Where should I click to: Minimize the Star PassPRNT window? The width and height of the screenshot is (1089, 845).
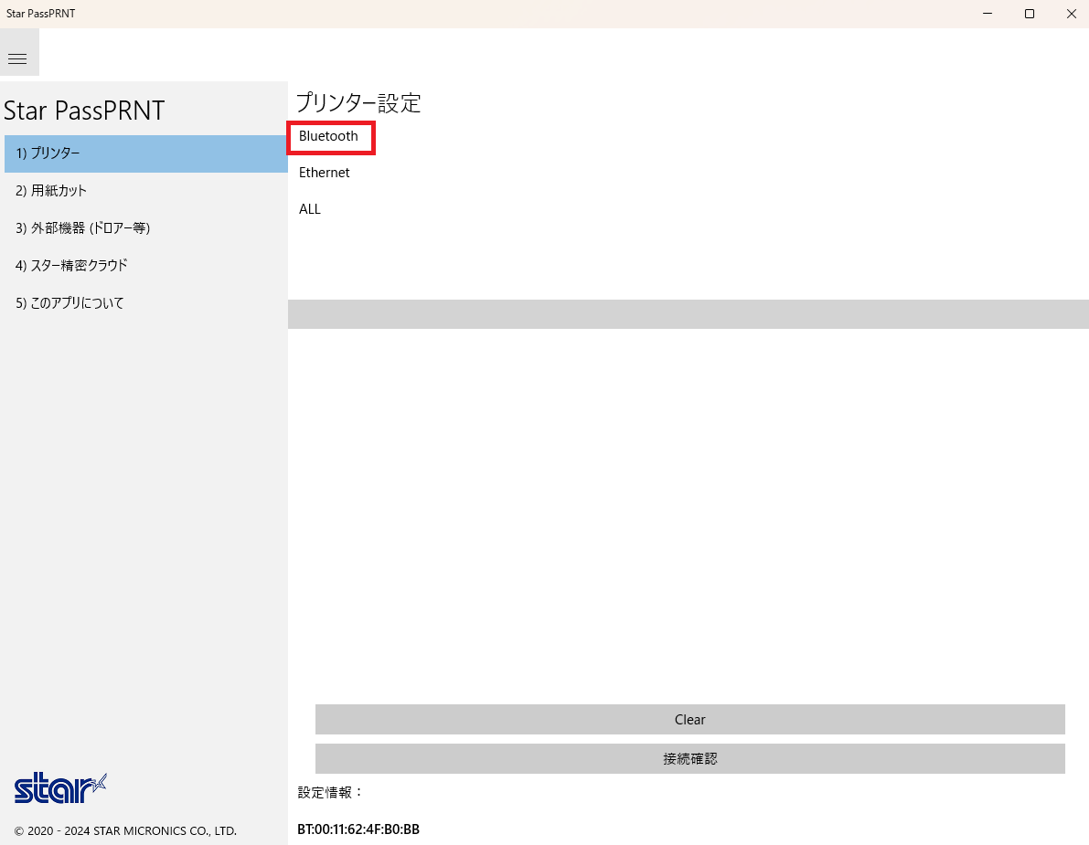coord(988,14)
